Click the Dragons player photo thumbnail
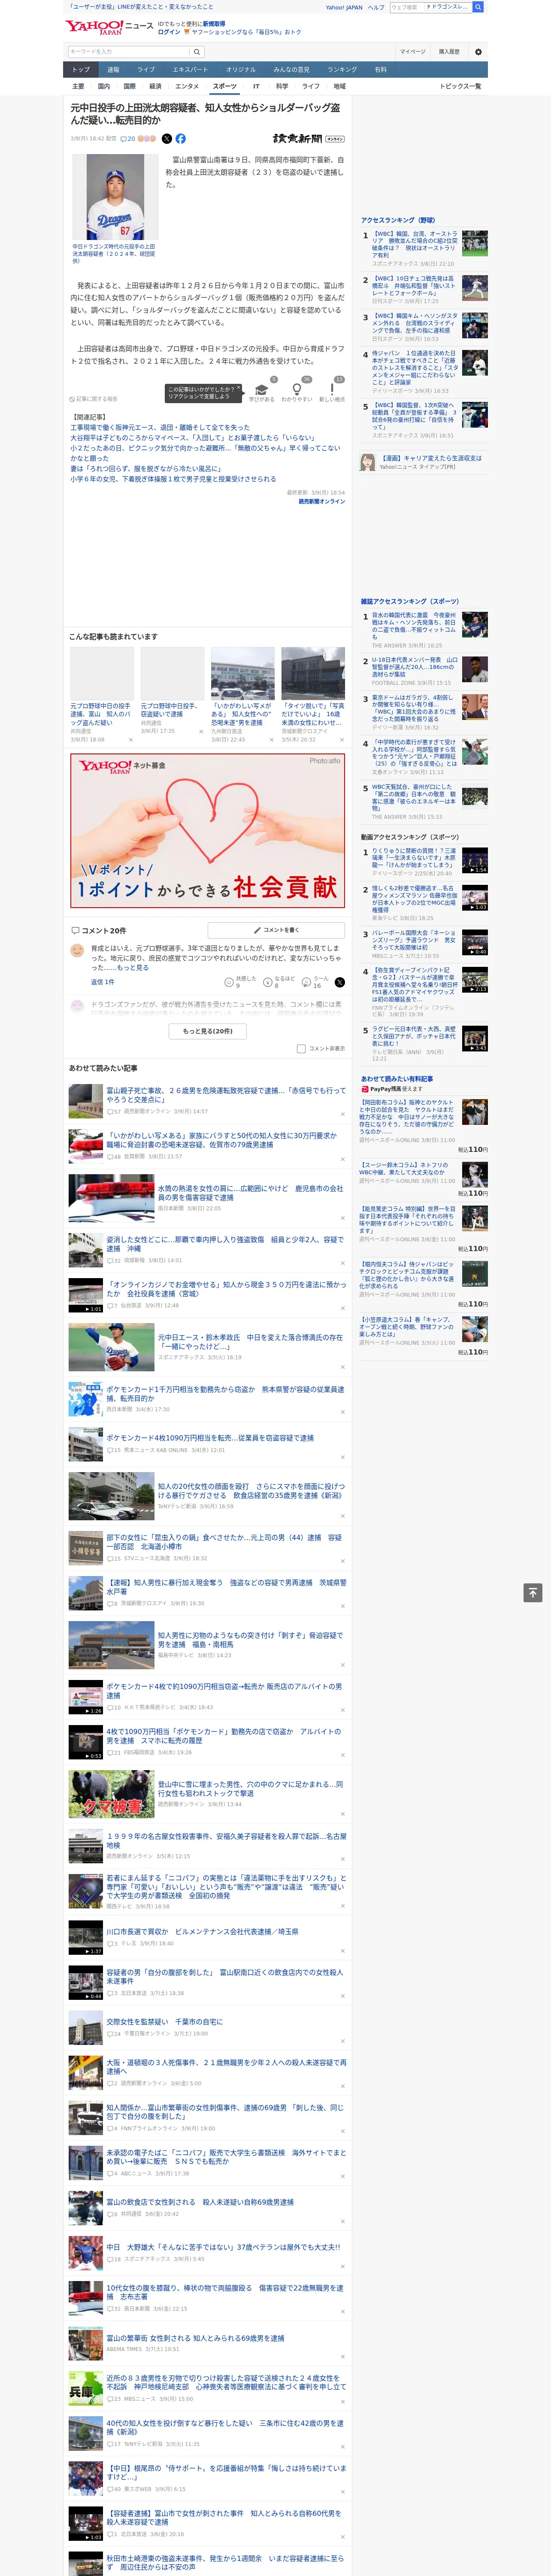The width and height of the screenshot is (551, 2576). 115,197
